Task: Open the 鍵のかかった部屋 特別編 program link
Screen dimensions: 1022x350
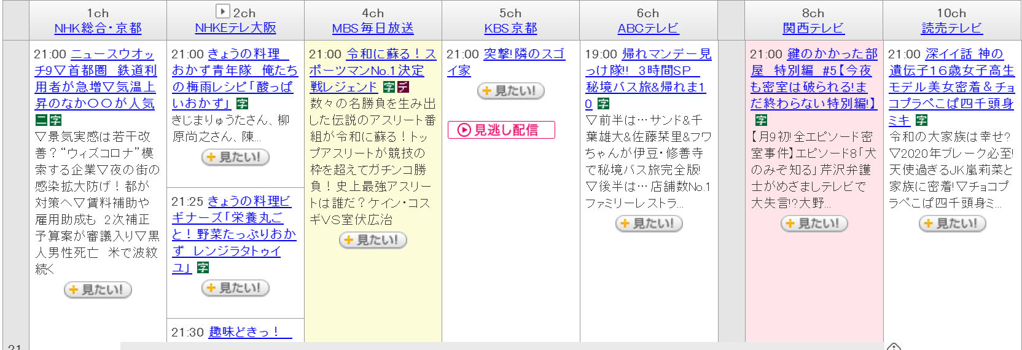Action: point(814,79)
